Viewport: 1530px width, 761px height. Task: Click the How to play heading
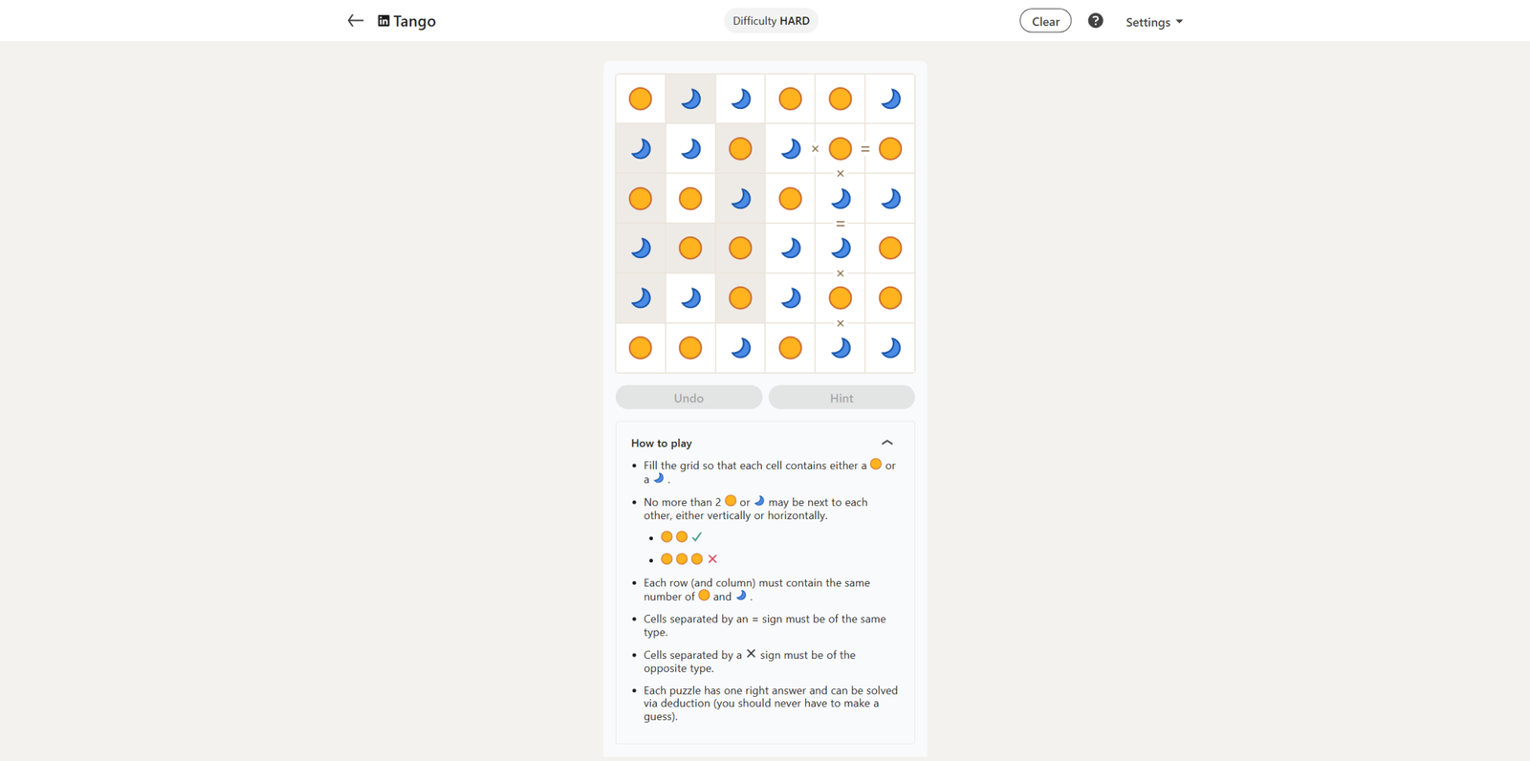[662, 444]
